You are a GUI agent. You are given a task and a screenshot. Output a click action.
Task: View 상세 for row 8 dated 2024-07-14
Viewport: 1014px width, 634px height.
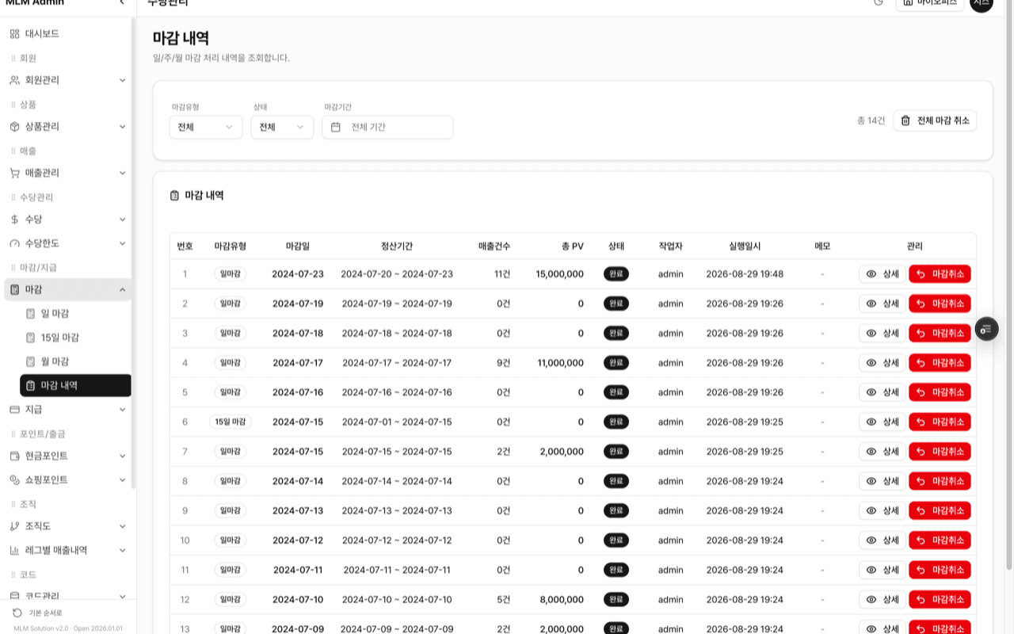pos(882,481)
